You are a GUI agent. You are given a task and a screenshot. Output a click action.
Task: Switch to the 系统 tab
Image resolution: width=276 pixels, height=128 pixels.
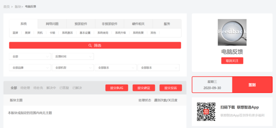point(24,24)
